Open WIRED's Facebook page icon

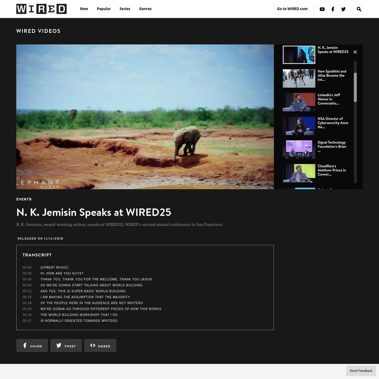click(333, 9)
